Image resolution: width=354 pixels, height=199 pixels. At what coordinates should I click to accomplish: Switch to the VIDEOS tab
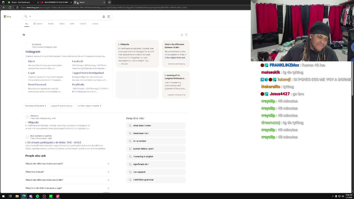[x=62, y=24]
